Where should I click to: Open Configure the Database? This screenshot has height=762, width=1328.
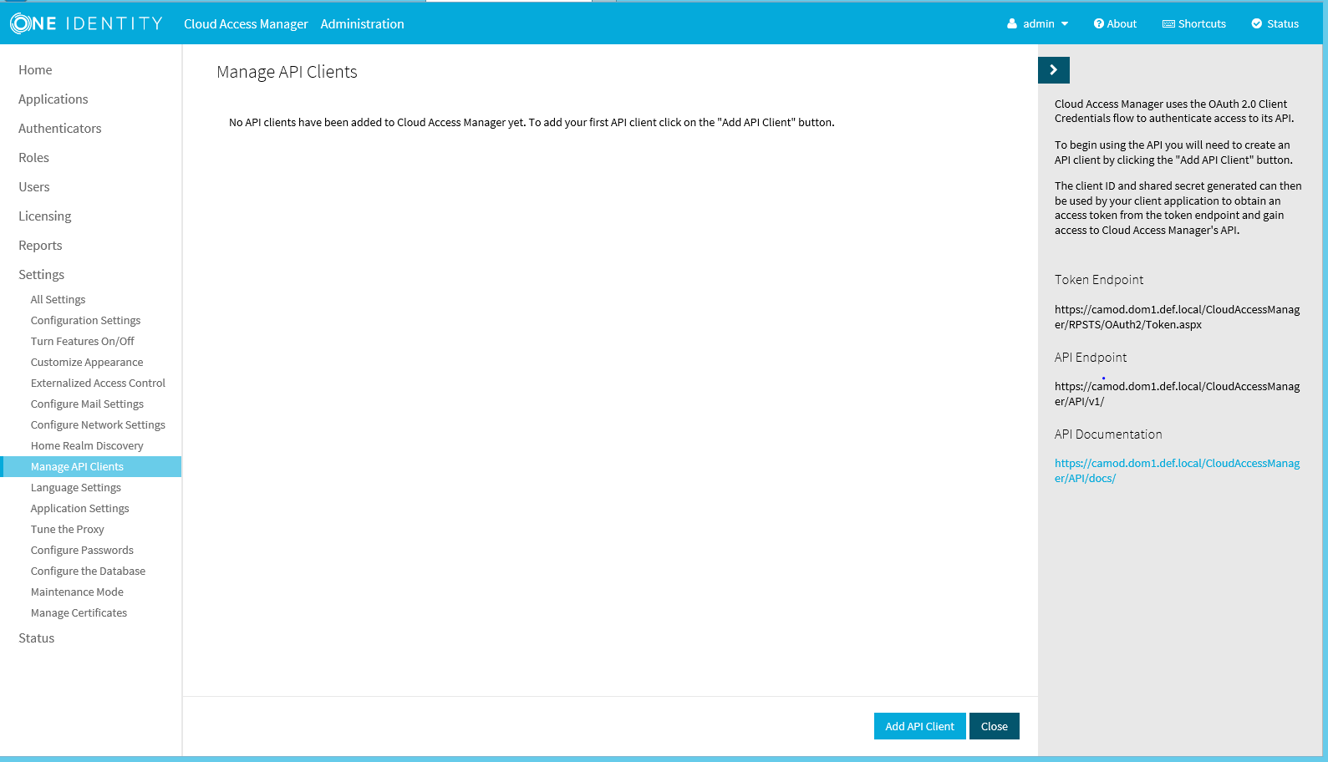coord(88,571)
